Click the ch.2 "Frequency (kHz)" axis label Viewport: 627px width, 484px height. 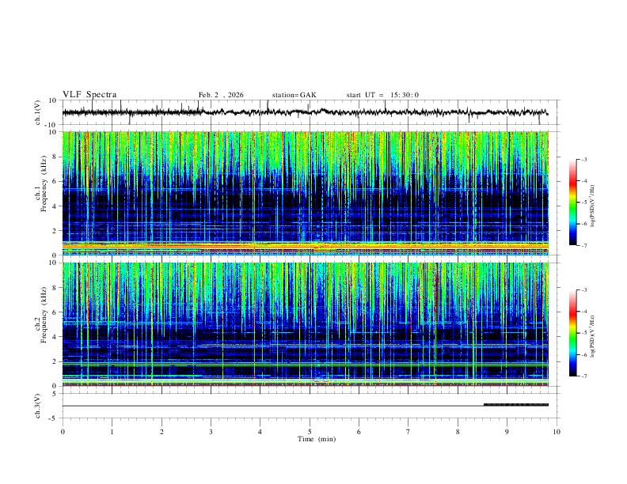pyautogui.click(x=44, y=315)
